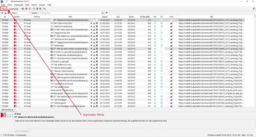The width and height of the screenshot is (256, 137).
Task: Open the Datei menu
Action: (x=3, y=5)
